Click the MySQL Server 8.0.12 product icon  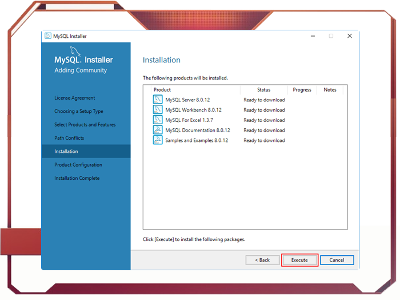[x=158, y=100]
